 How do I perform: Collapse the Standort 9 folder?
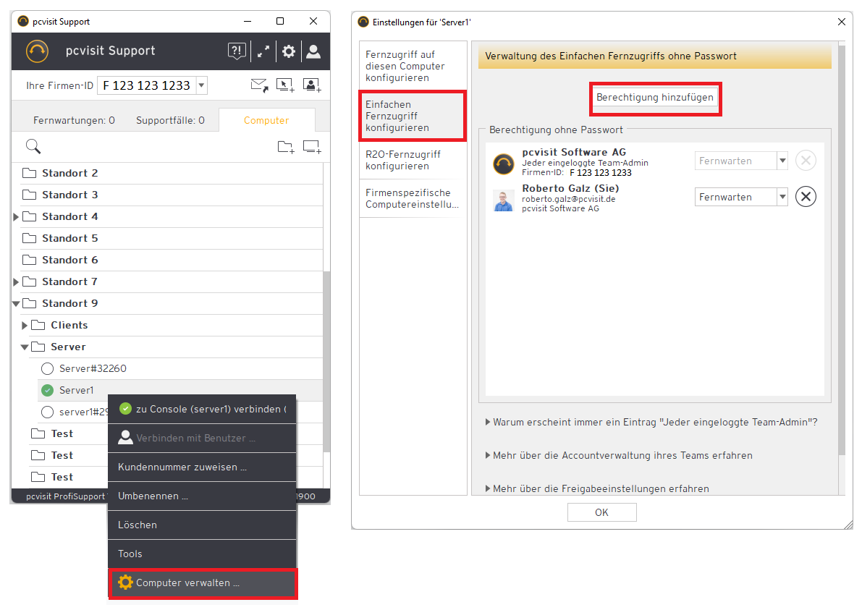pos(17,304)
